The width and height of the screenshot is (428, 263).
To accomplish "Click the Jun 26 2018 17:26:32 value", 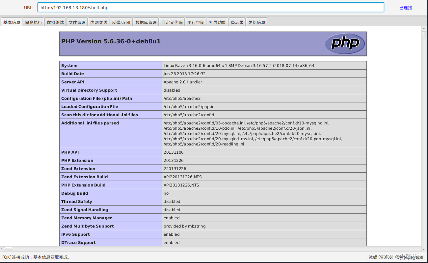I will click(x=184, y=74).
